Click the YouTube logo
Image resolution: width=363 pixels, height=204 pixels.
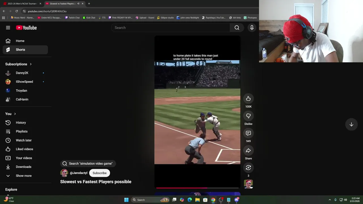tap(26, 27)
